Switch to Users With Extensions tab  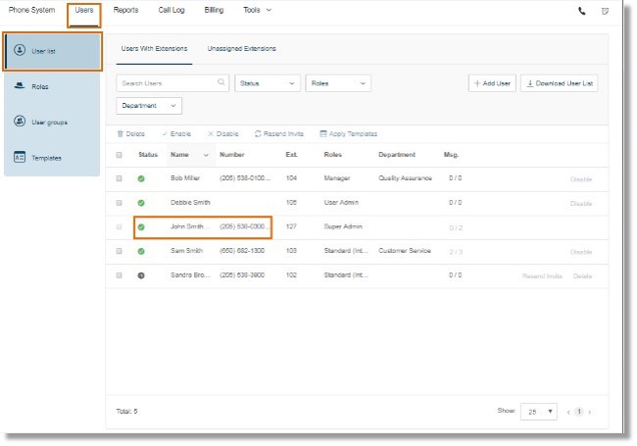pyautogui.click(x=154, y=48)
